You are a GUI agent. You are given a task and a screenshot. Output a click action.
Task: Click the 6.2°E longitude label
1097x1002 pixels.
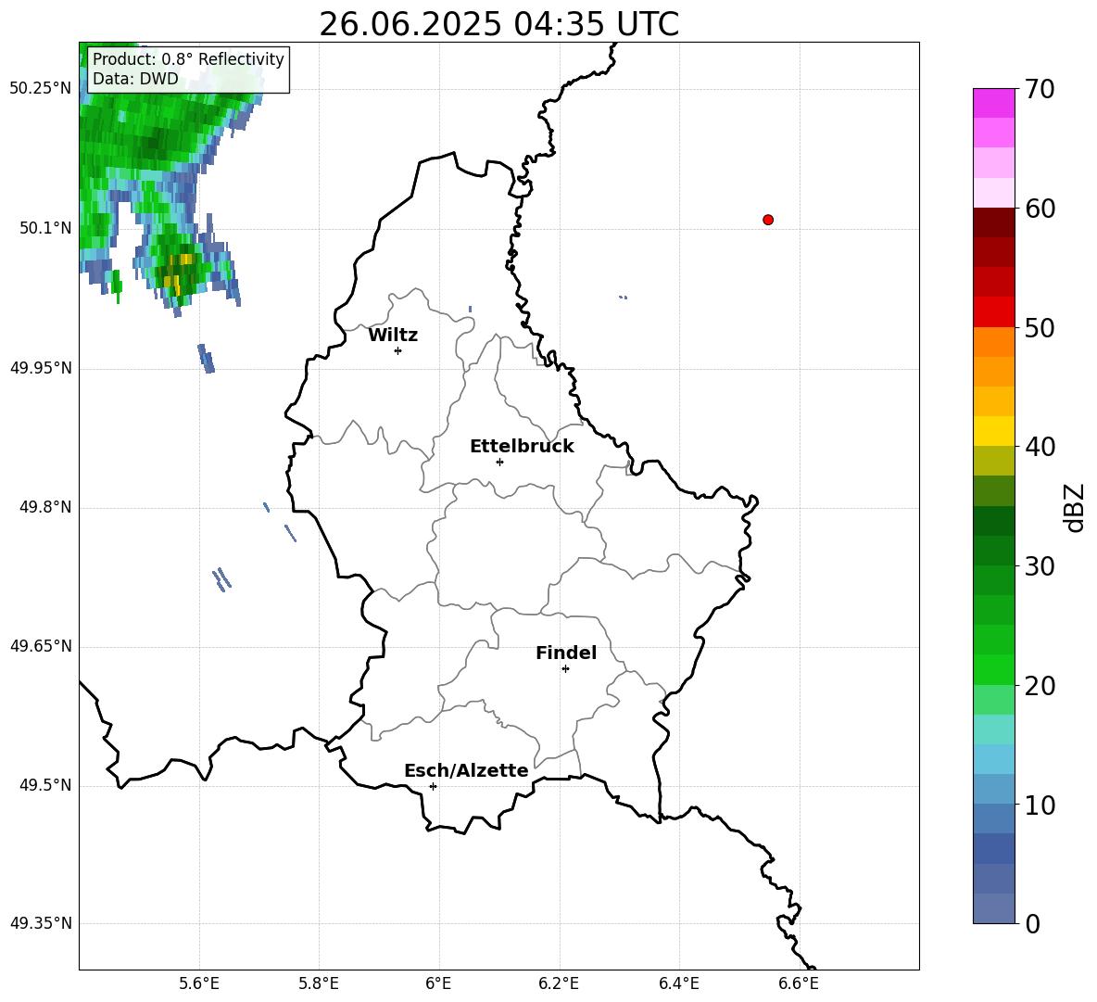(x=559, y=983)
